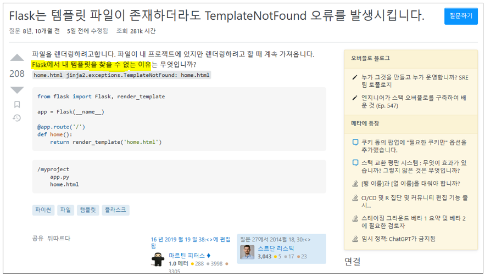The height and width of the screenshot is (277, 485).
Task: Click Stack Overflow icon beside 스테이징 그라운드 post
Action: [x=355, y=218]
